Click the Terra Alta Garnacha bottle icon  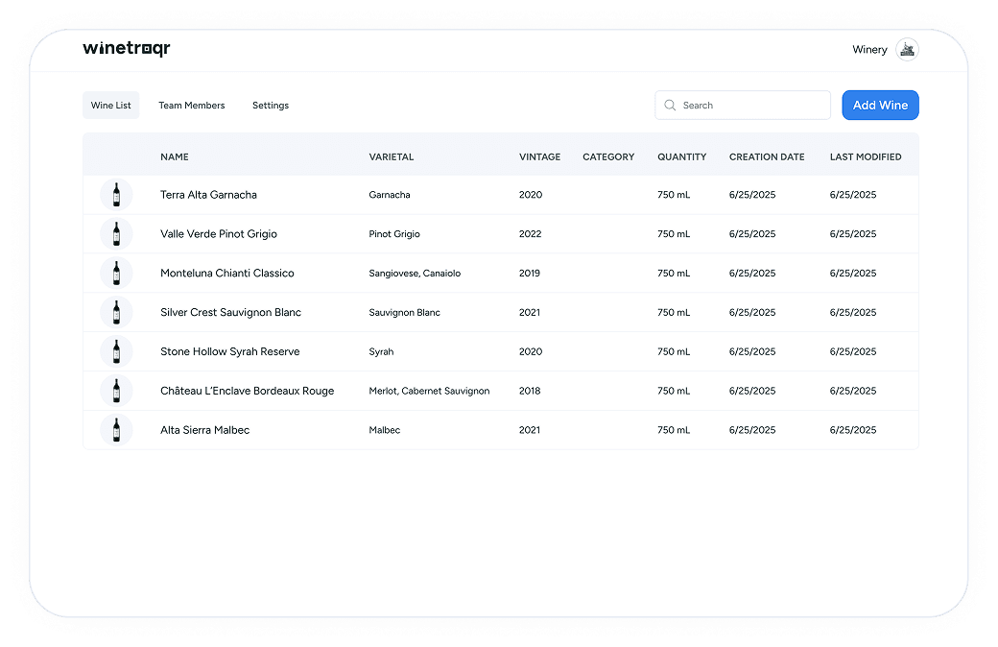(x=115, y=194)
